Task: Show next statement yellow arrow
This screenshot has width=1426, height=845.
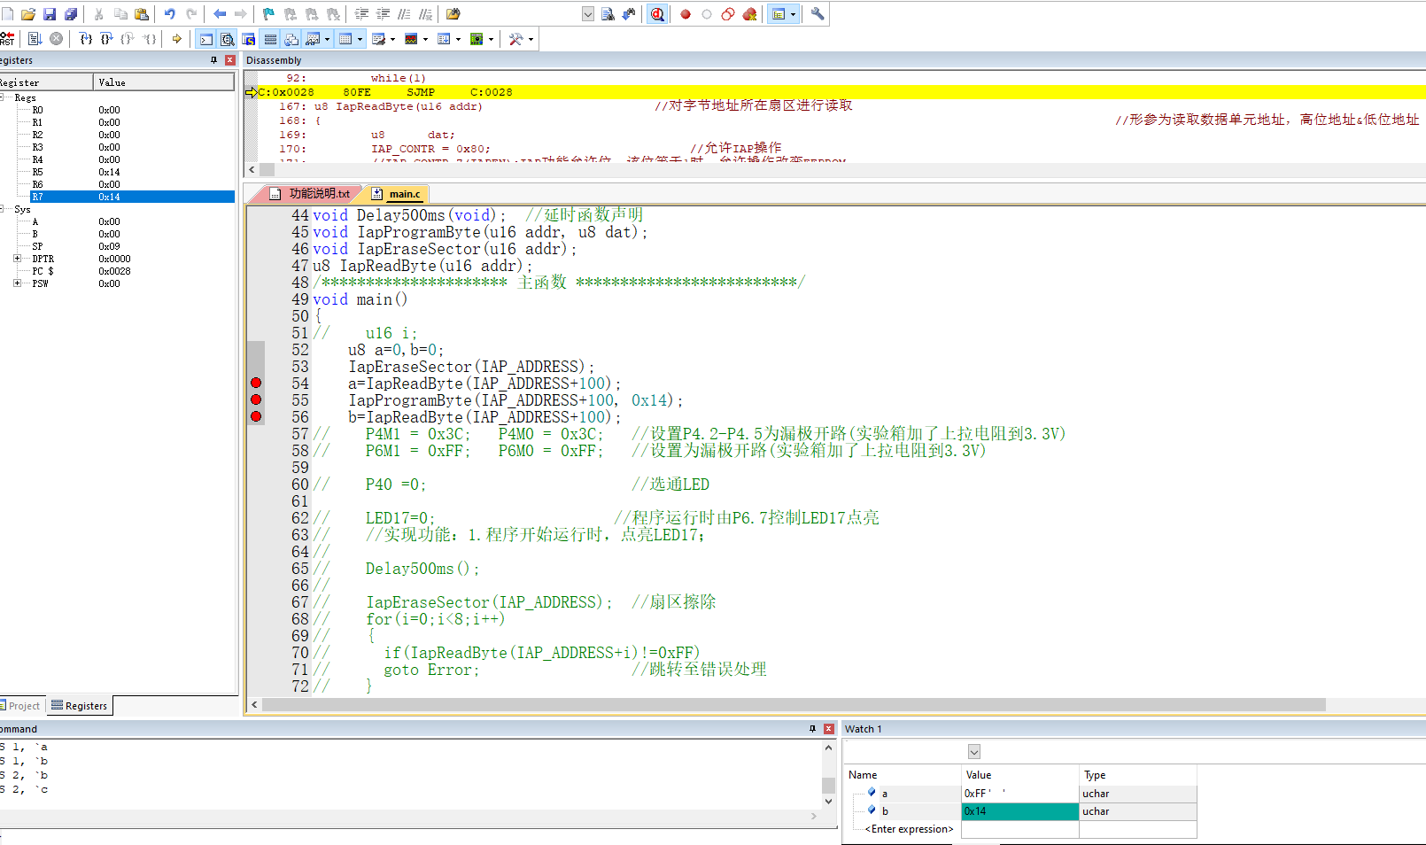Action: tap(177, 39)
